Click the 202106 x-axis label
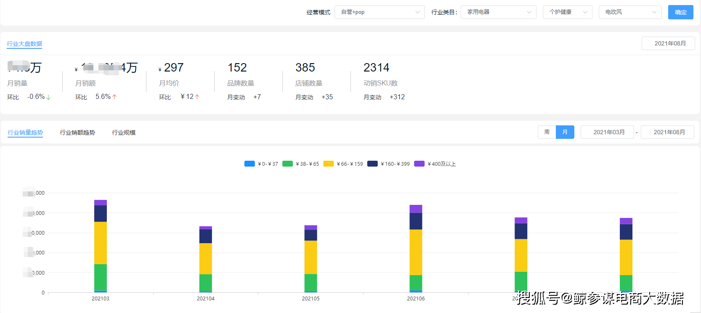The image size is (701, 313). click(416, 299)
